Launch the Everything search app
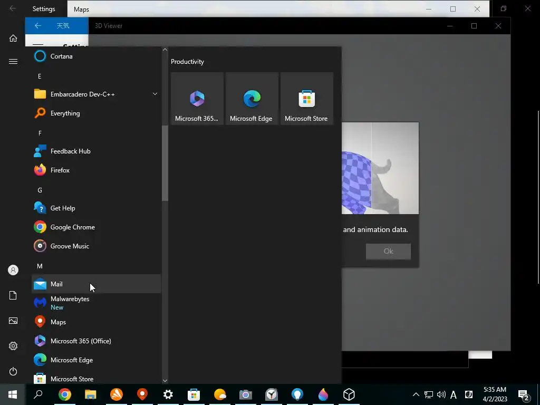 tap(97, 113)
